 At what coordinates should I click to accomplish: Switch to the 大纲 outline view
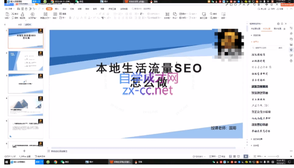click(20, 25)
